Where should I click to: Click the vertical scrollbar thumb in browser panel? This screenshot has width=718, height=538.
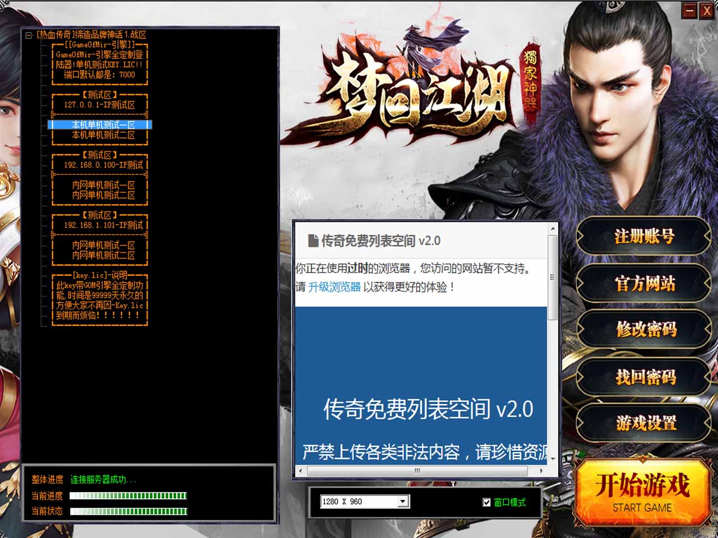[553, 277]
